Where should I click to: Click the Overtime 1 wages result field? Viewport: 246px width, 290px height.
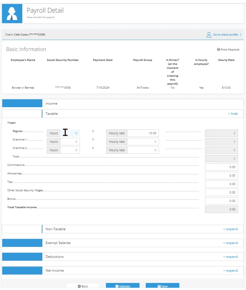click(221, 142)
